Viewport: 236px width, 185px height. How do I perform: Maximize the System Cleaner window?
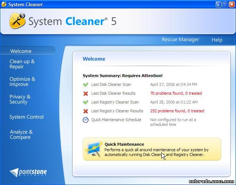point(225,4)
